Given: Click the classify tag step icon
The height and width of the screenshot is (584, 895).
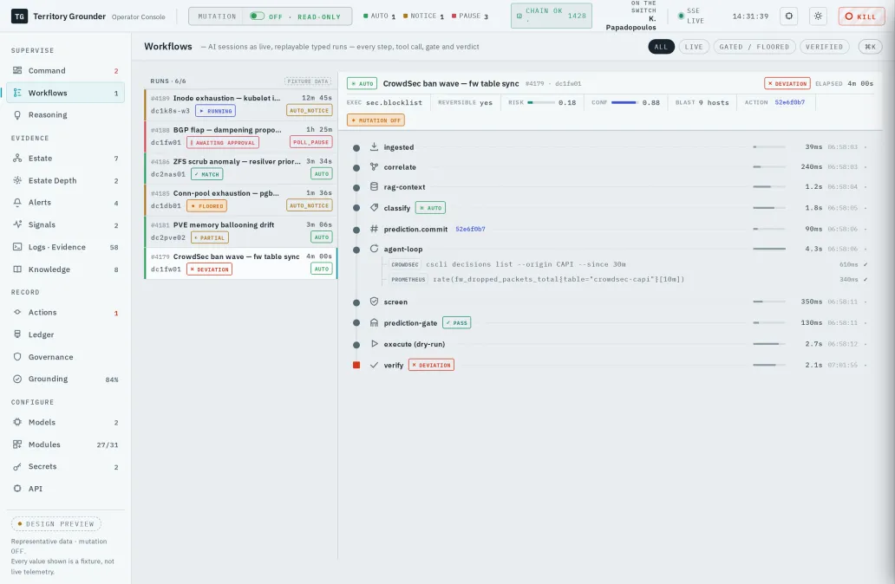Looking at the screenshot, I should click(x=374, y=208).
